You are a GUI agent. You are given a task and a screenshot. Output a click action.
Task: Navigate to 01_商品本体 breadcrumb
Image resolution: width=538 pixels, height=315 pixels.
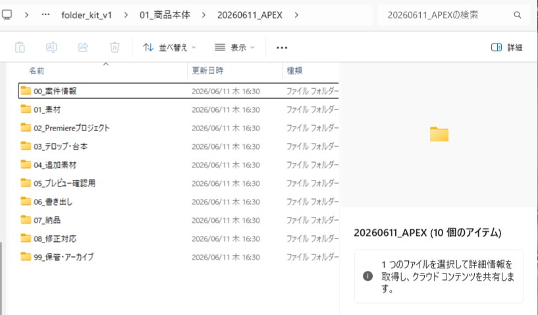click(165, 15)
